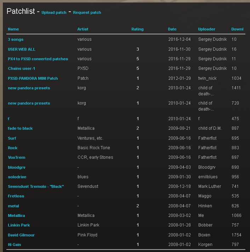The width and height of the screenshot is (250, 252).
Task: Sort table by Name column header
Action: click(x=13, y=29)
